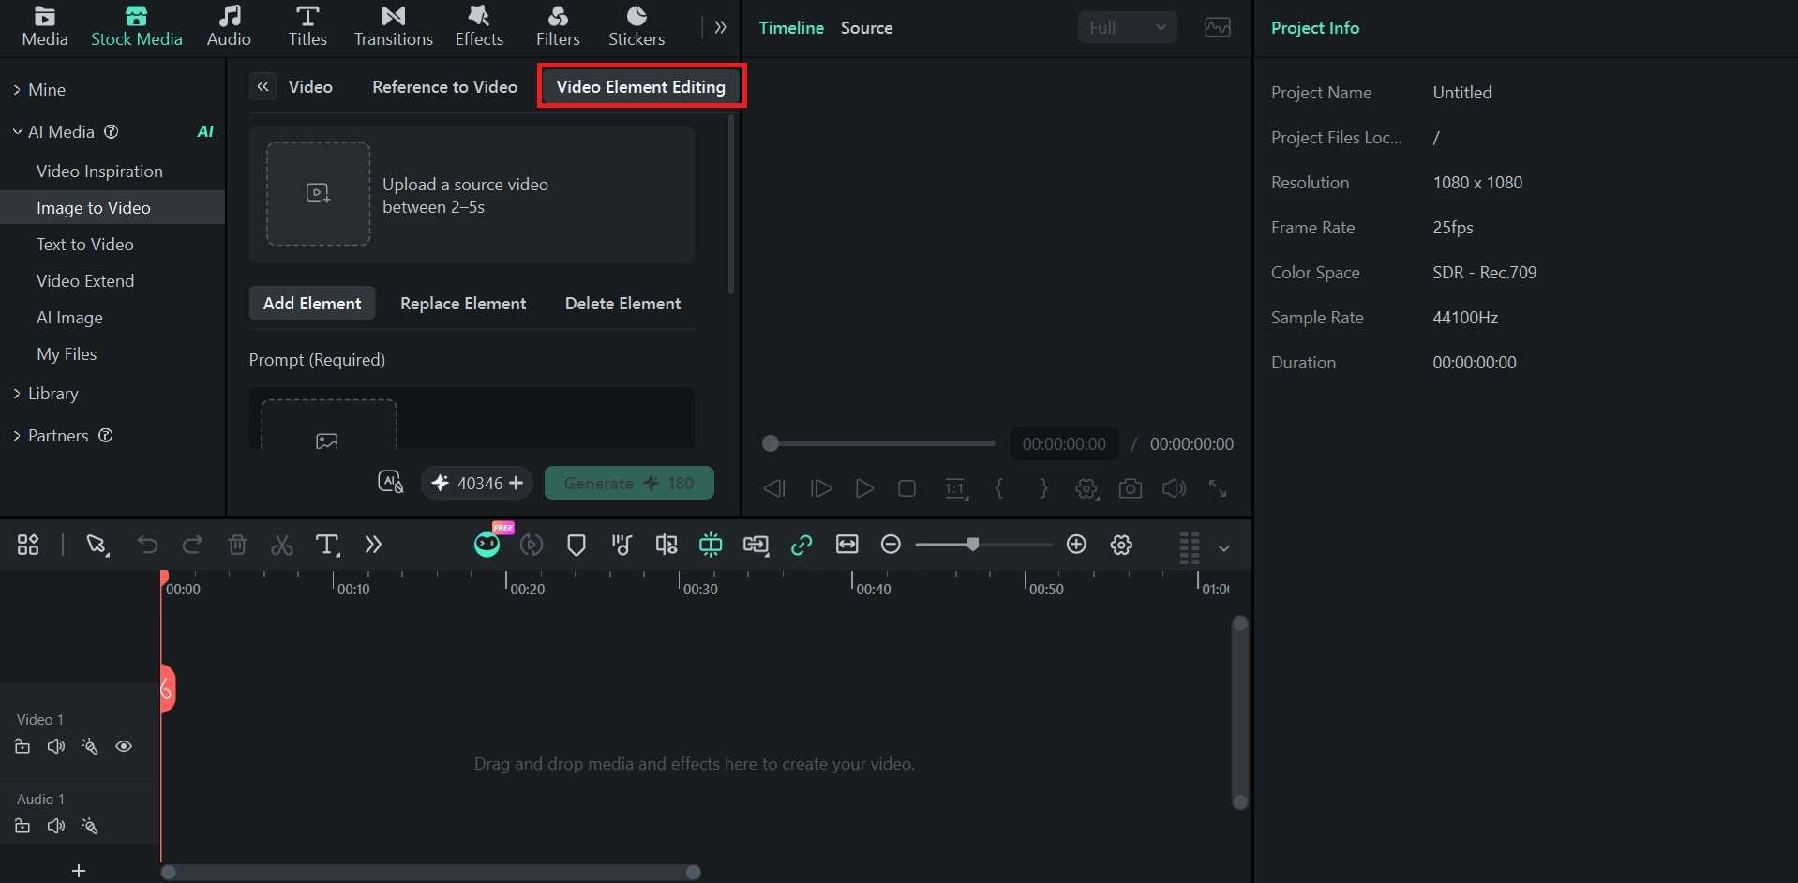
Task: Lock the Audio 1 track
Action: click(22, 826)
